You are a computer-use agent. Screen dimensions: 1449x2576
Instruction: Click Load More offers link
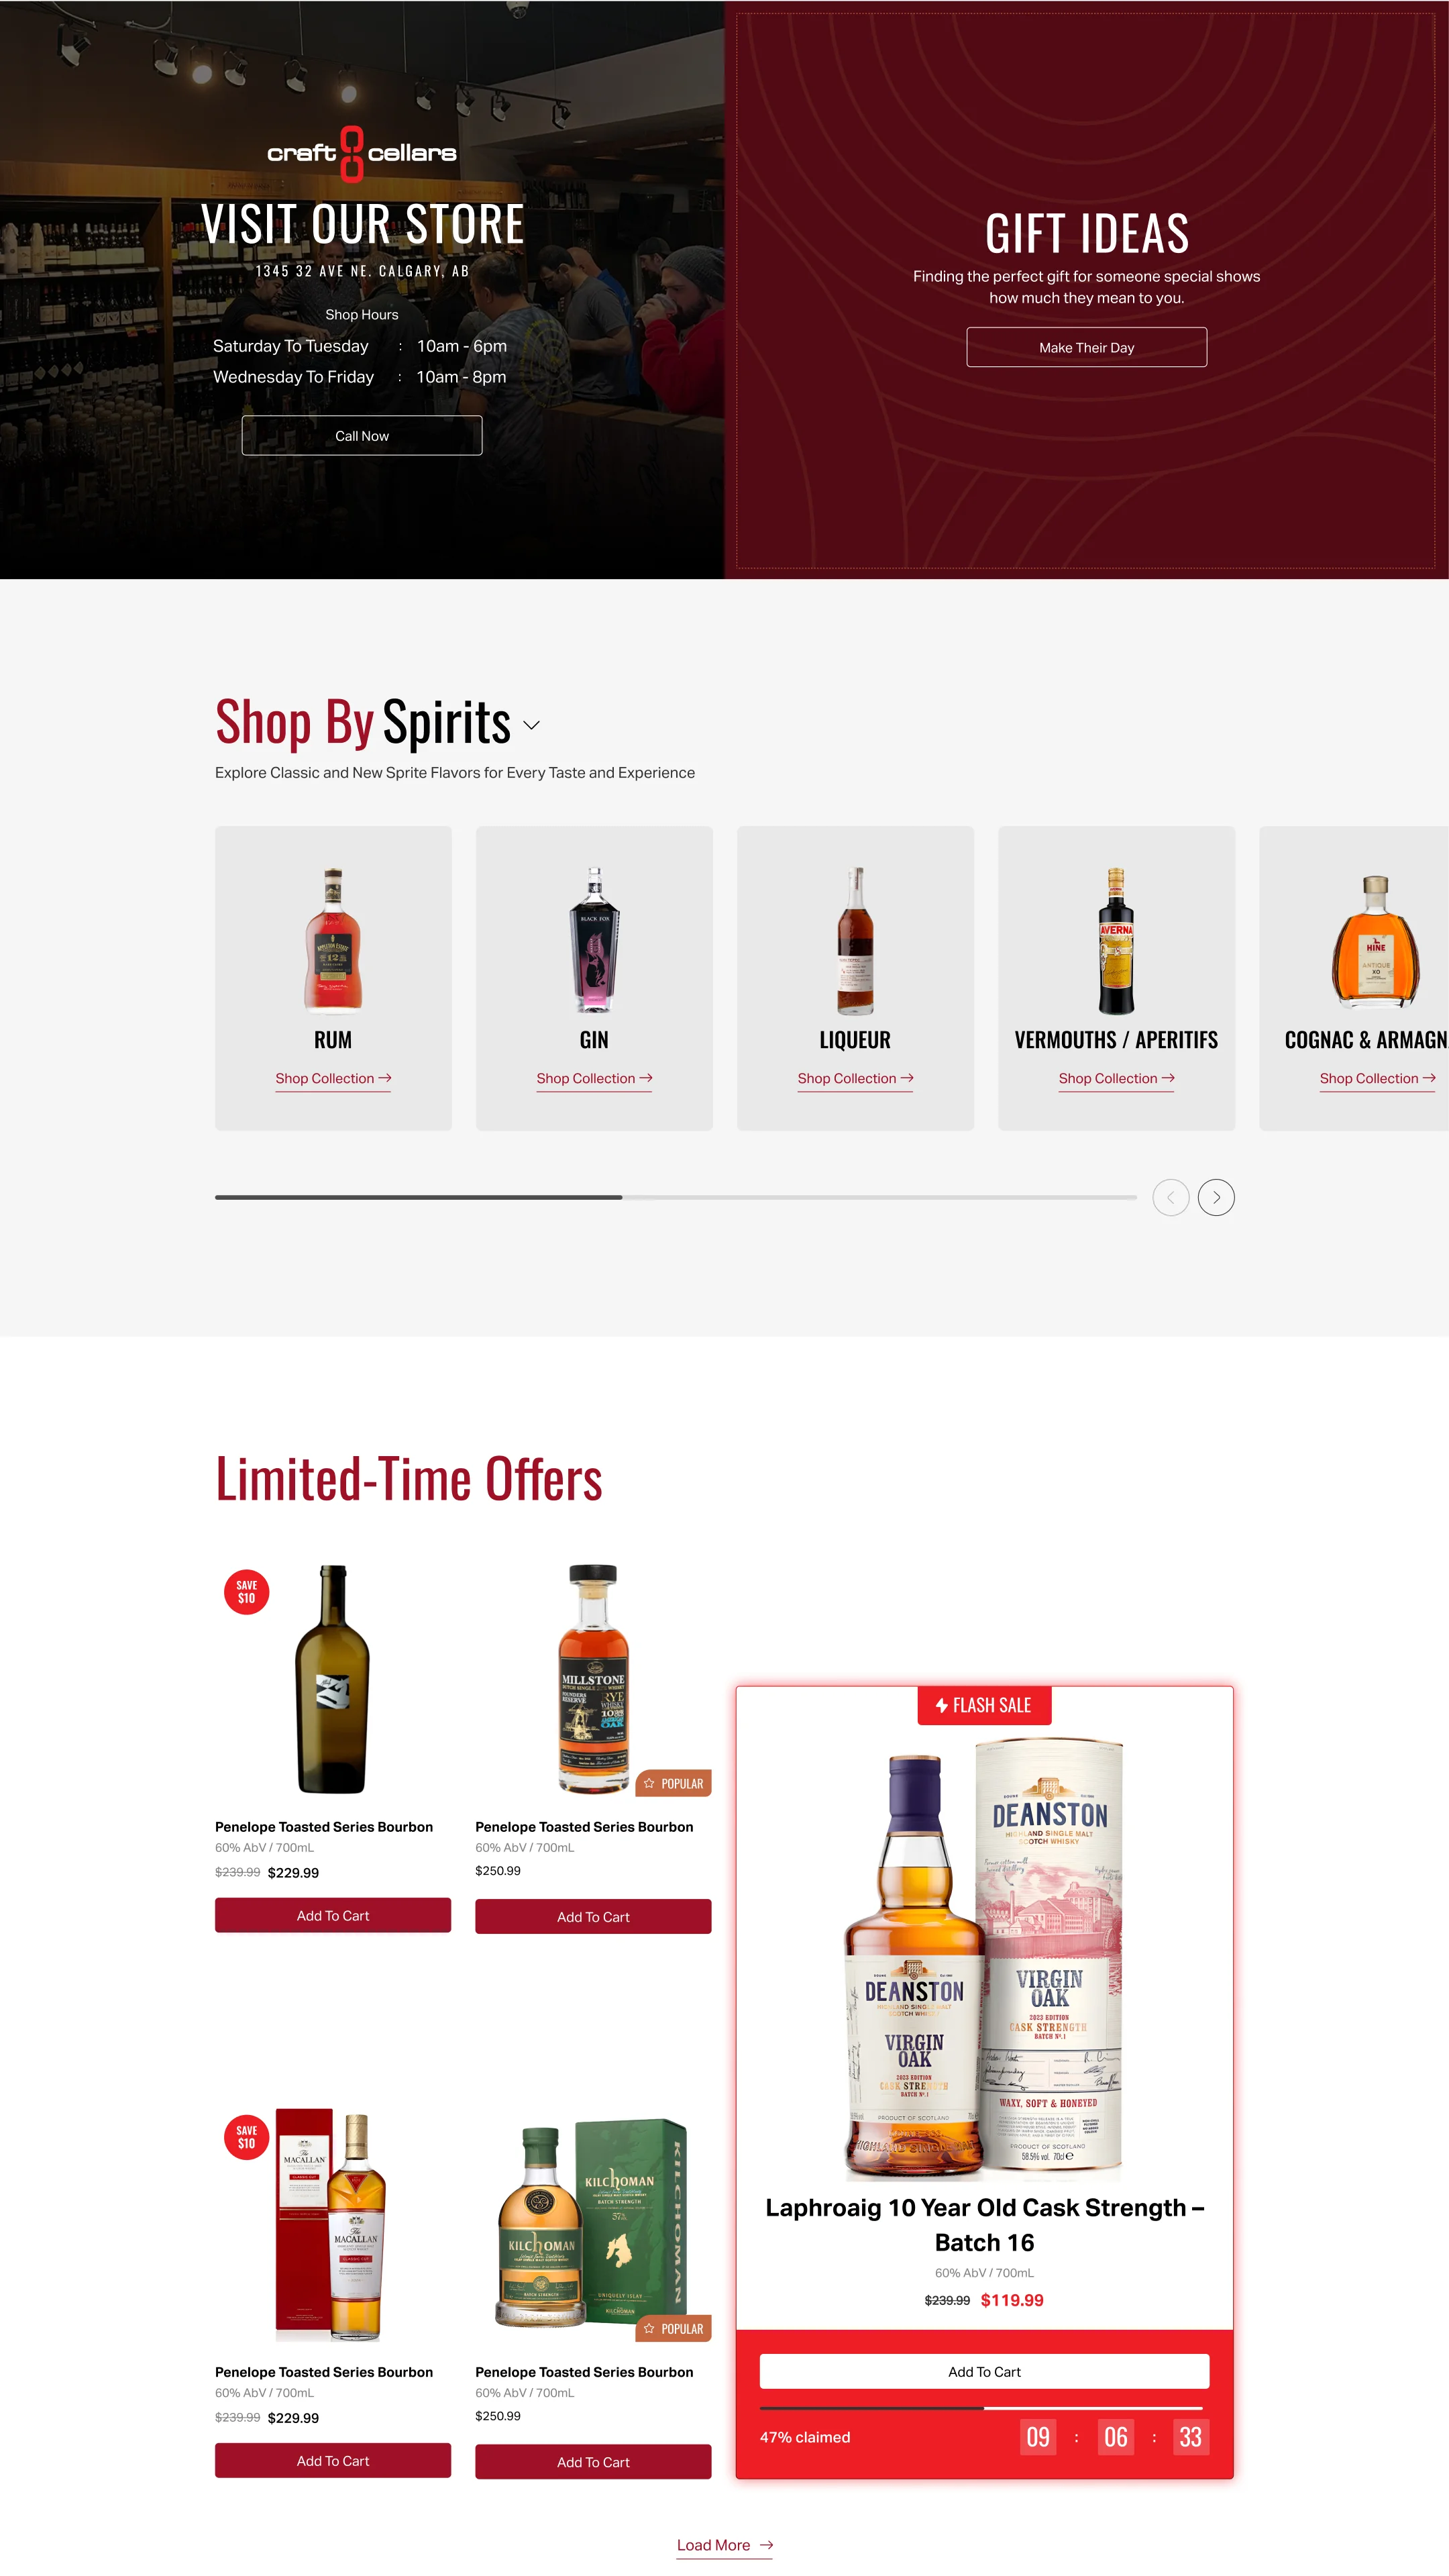pyautogui.click(x=724, y=2545)
